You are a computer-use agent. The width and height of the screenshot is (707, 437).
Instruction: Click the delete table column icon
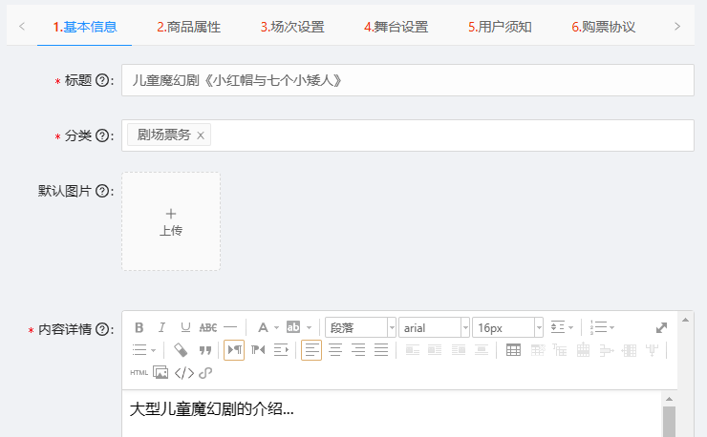652,350
